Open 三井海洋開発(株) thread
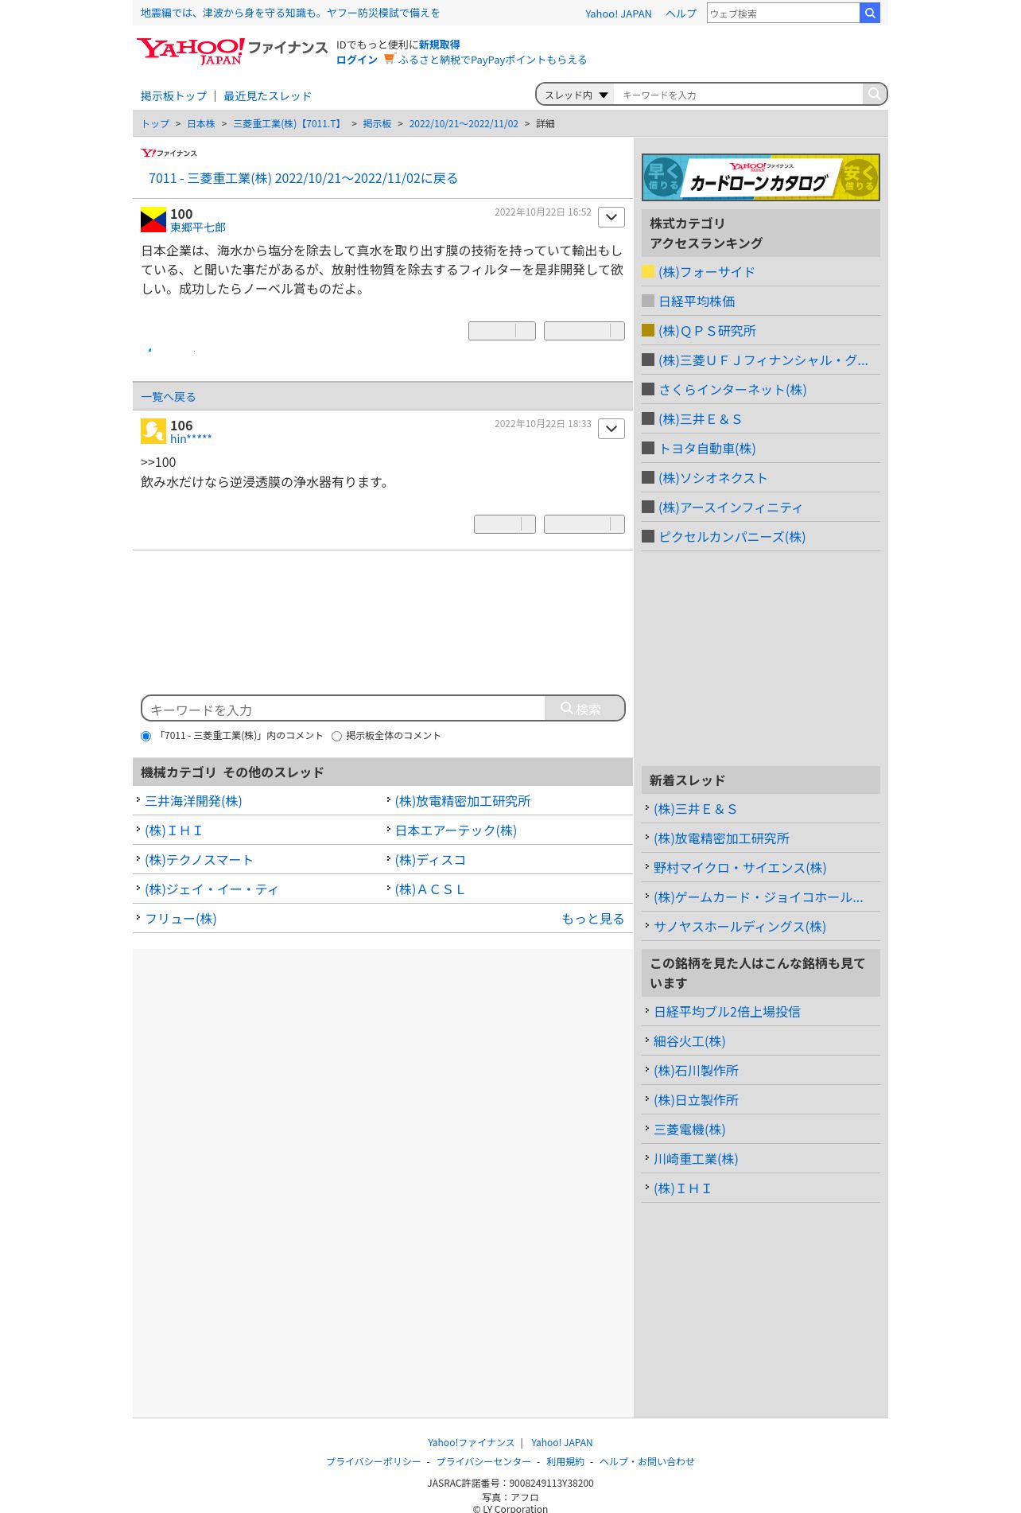This screenshot has width=1021, height=1513. (x=193, y=801)
